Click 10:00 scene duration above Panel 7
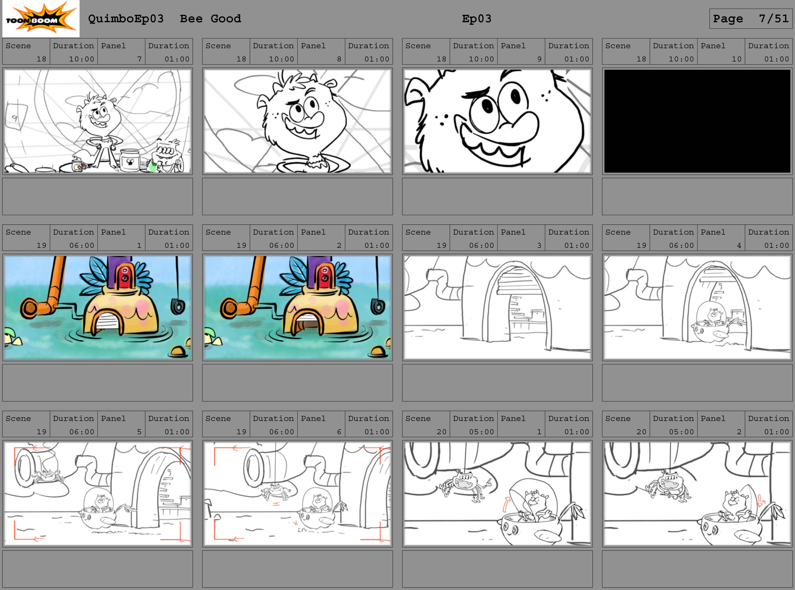 pyautogui.click(x=74, y=51)
